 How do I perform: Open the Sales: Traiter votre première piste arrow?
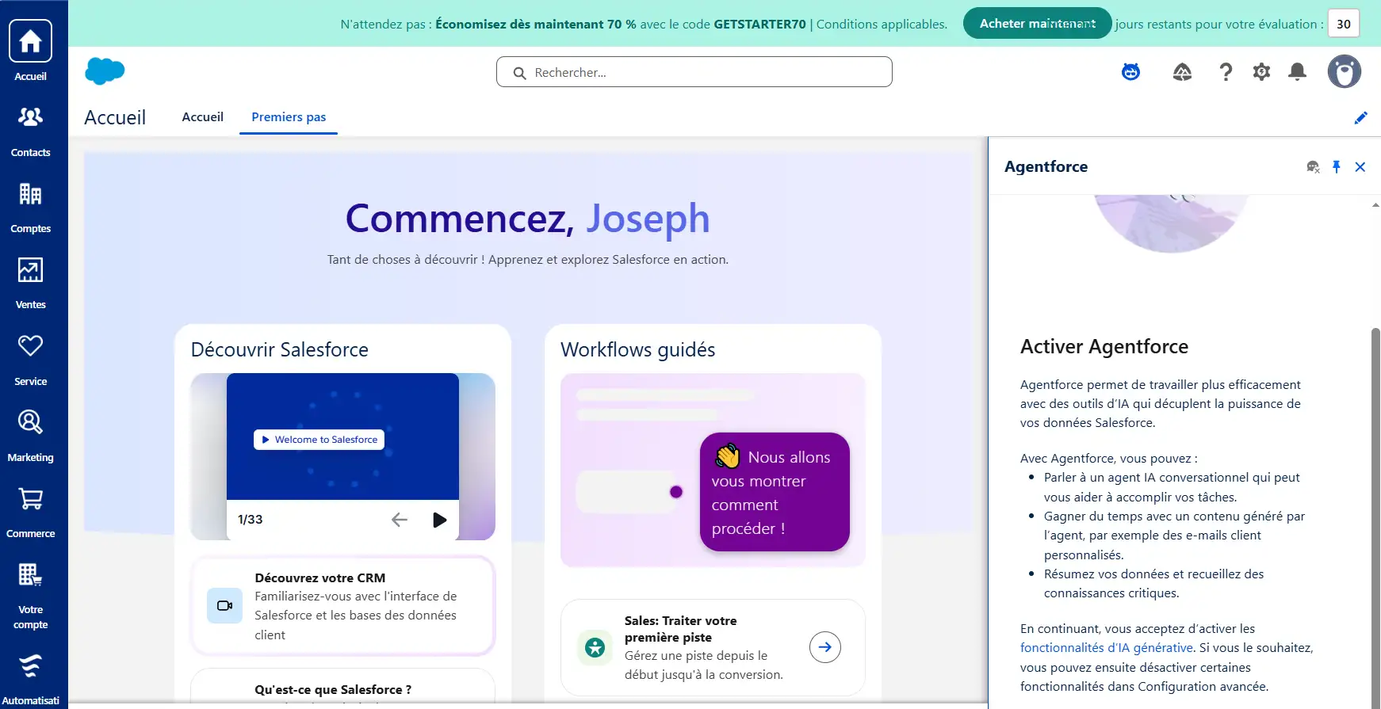(825, 647)
